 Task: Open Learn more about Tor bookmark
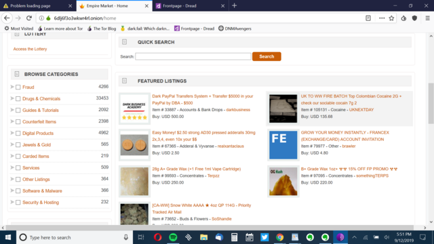pyautogui.click(x=60, y=28)
